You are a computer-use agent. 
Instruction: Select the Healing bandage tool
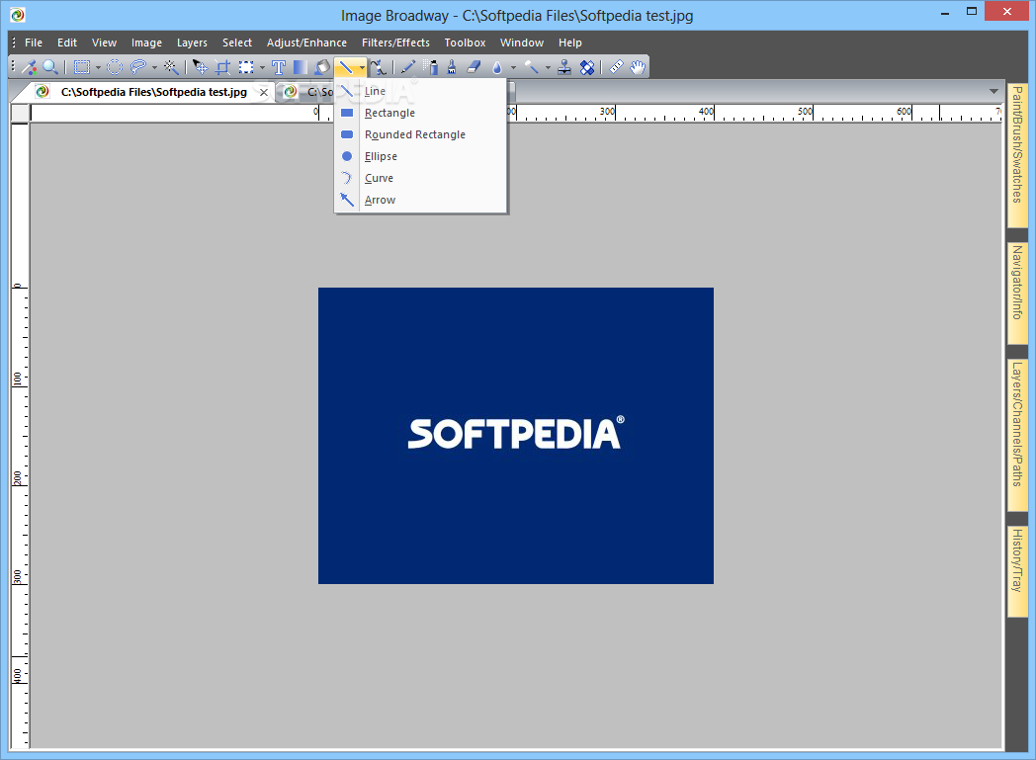[x=587, y=66]
